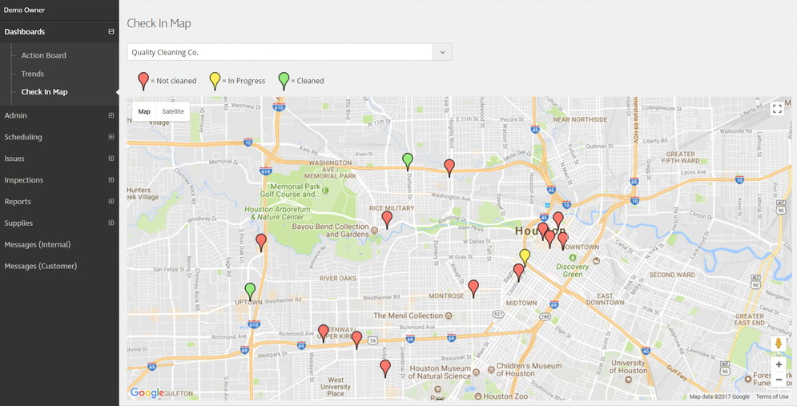Screen dimensions: 797x406
Task: Zoom in the map
Action: coord(779,364)
